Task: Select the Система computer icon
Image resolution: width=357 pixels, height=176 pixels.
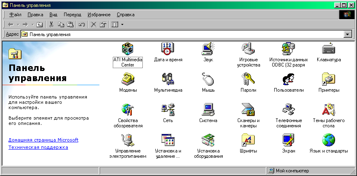Action: pos(209,109)
